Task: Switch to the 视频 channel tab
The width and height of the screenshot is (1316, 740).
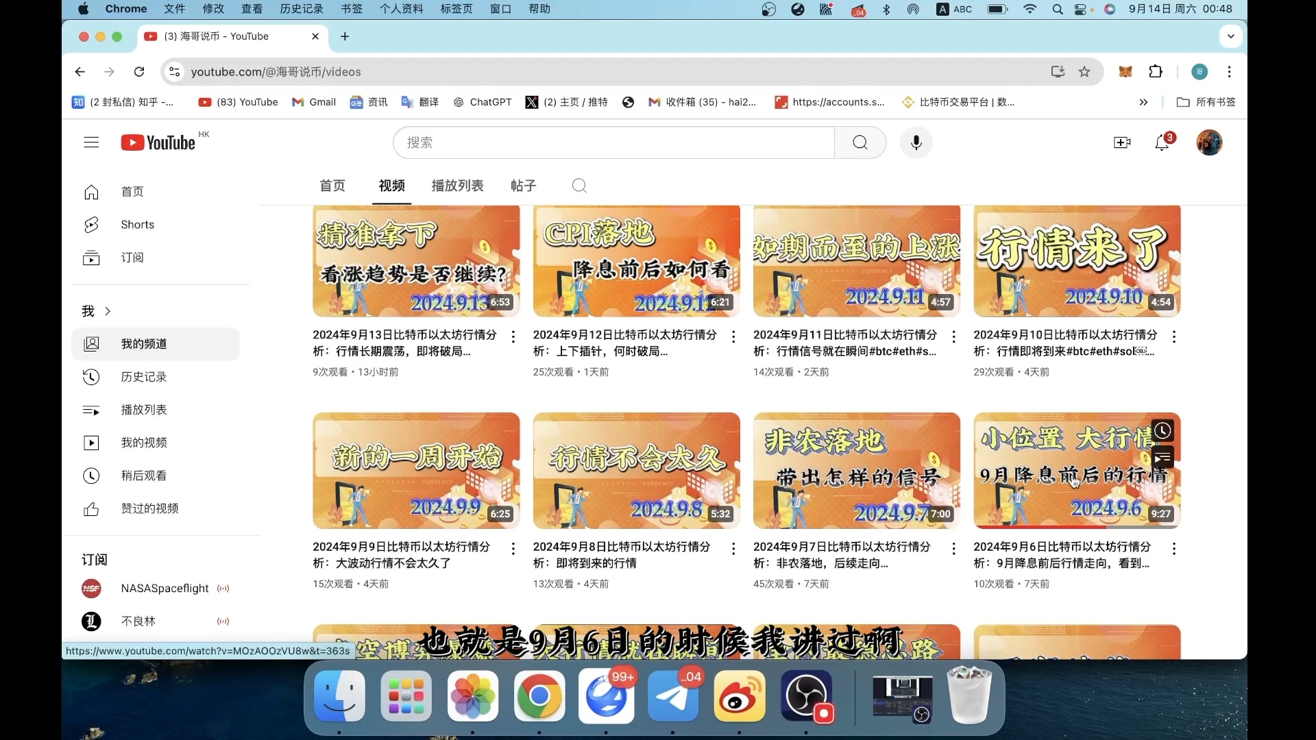Action: [x=392, y=186]
